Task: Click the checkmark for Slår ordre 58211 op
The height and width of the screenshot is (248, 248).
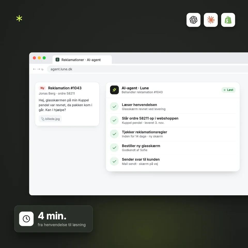Action: 114,120
